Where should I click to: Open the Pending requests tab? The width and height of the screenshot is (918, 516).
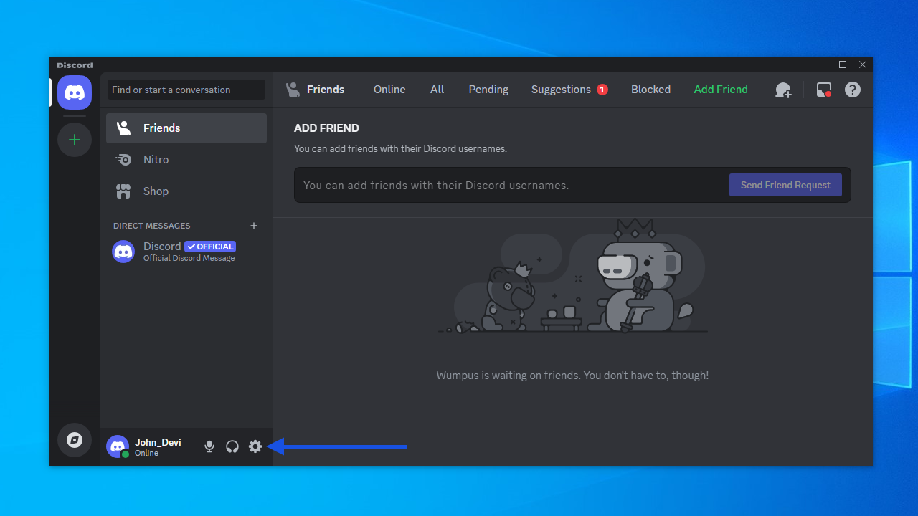[488, 90]
